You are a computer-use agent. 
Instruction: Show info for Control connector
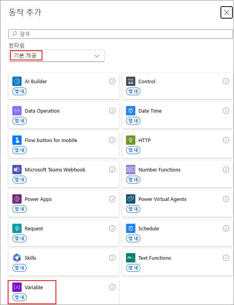tap(226, 81)
